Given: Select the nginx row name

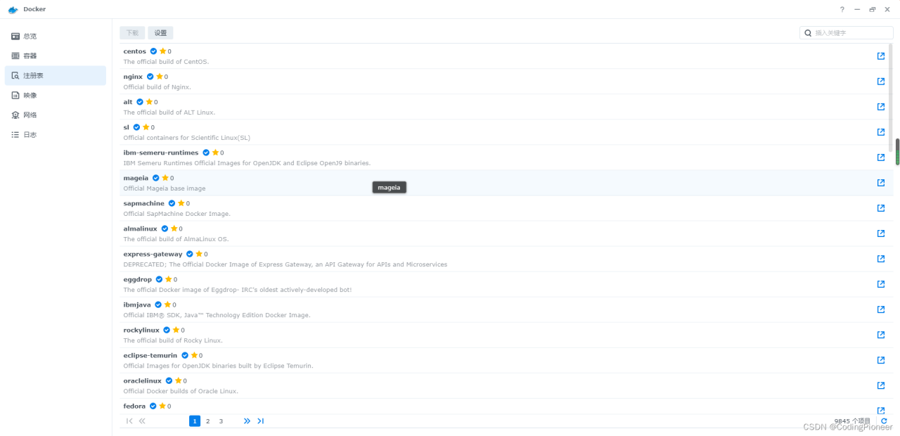Looking at the screenshot, I should click(133, 77).
